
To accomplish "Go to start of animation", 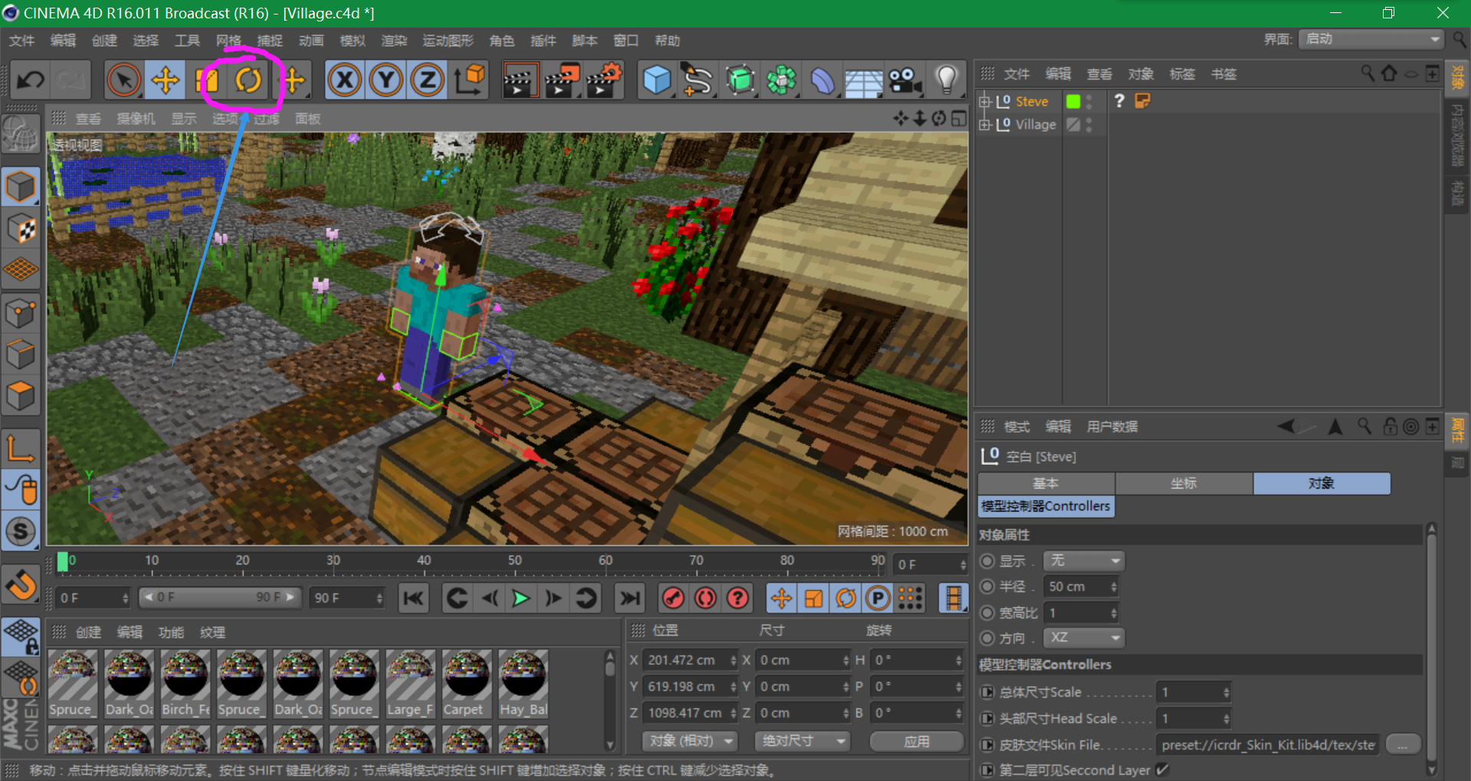I will pos(414,598).
